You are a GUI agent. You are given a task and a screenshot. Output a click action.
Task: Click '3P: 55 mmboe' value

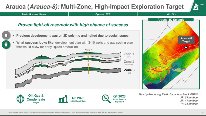click(x=189, y=98)
